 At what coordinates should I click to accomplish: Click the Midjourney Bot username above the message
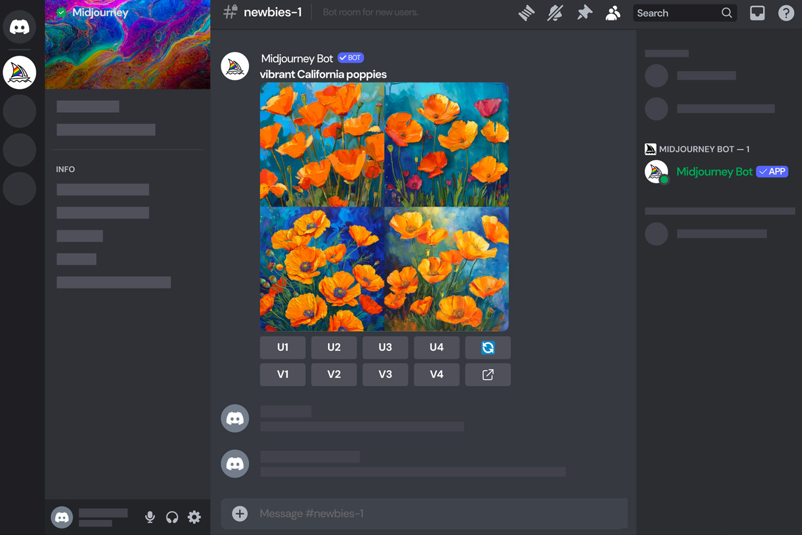pyautogui.click(x=297, y=59)
